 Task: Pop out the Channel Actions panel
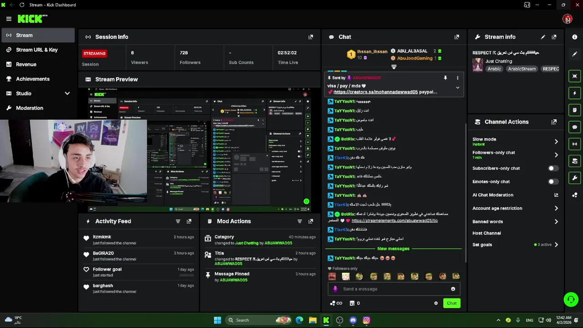point(554,122)
